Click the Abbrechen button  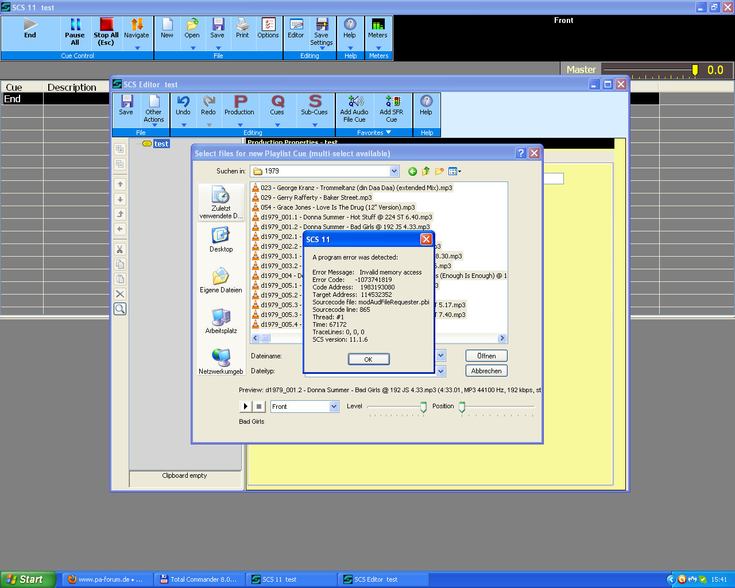point(486,371)
